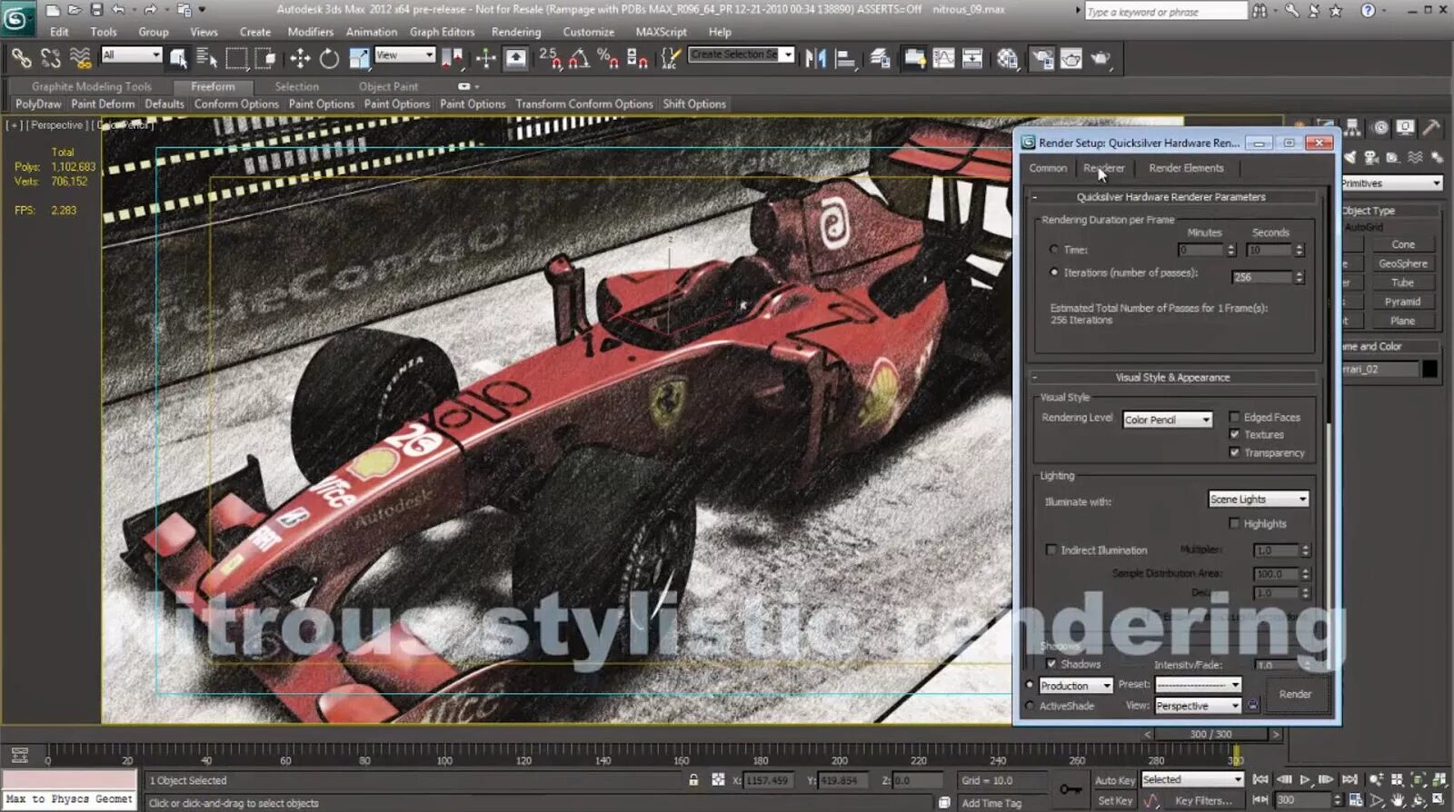This screenshot has height=812, width=1454.
Task: Open the Production render mode dropdown
Action: (x=1076, y=686)
